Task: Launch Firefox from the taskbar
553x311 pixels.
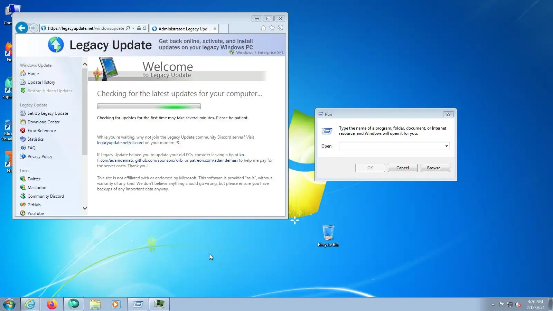Action: [x=52, y=304]
